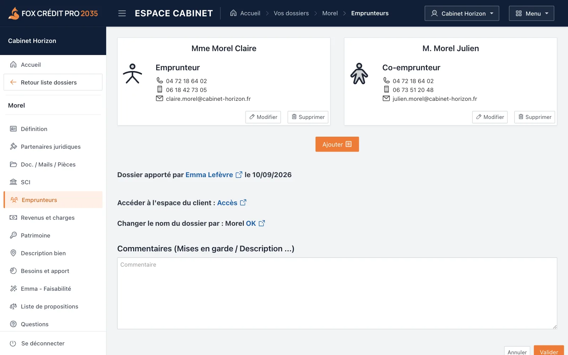The image size is (568, 355).
Task: Navigate to Vos dossiers breadcrumb
Action: tap(291, 13)
